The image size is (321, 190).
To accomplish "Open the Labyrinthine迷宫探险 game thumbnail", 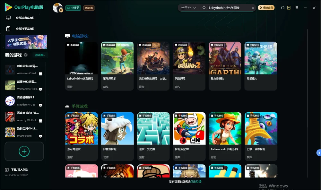I will pos(81,58).
